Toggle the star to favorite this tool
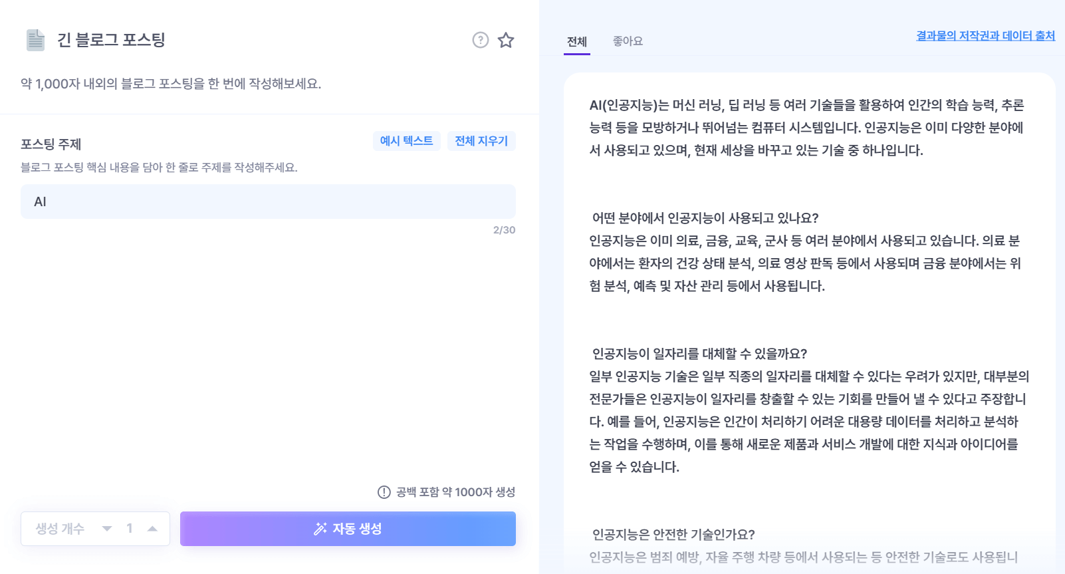1065x574 pixels. (506, 40)
